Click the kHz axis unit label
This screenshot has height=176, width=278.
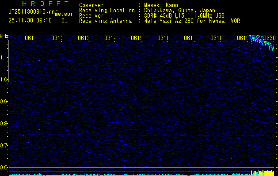(x=4, y=36)
